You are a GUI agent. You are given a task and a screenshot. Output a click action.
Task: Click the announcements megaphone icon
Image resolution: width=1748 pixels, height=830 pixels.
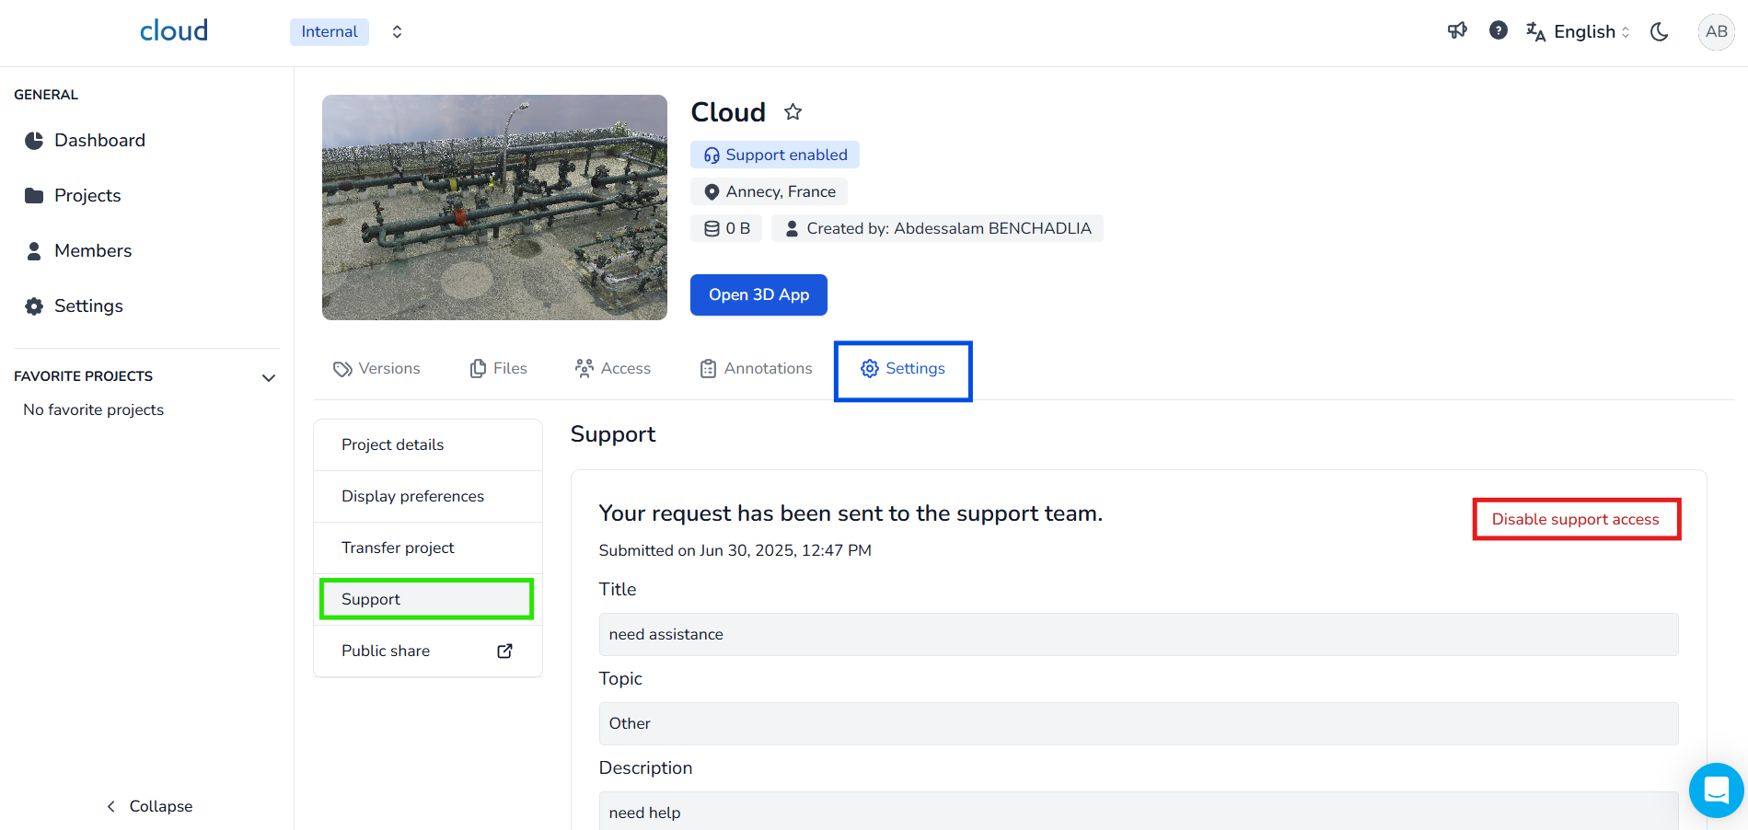pyautogui.click(x=1457, y=31)
